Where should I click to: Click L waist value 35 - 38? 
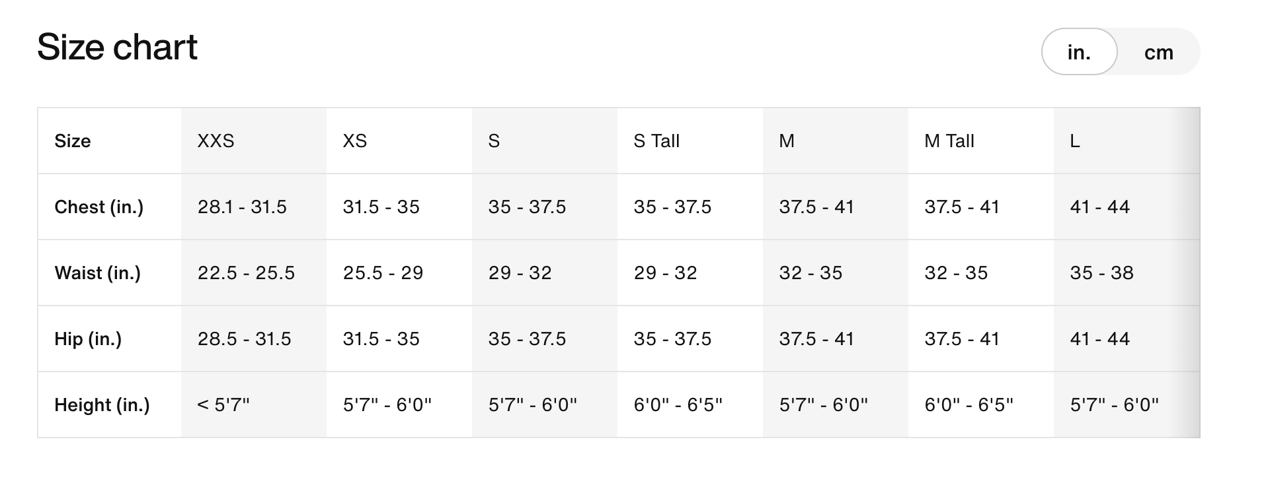click(x=1101, y=273)
